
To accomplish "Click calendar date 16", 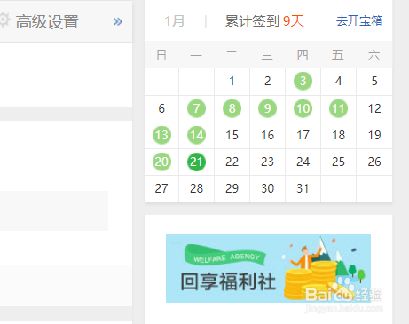I will (267, 135).
